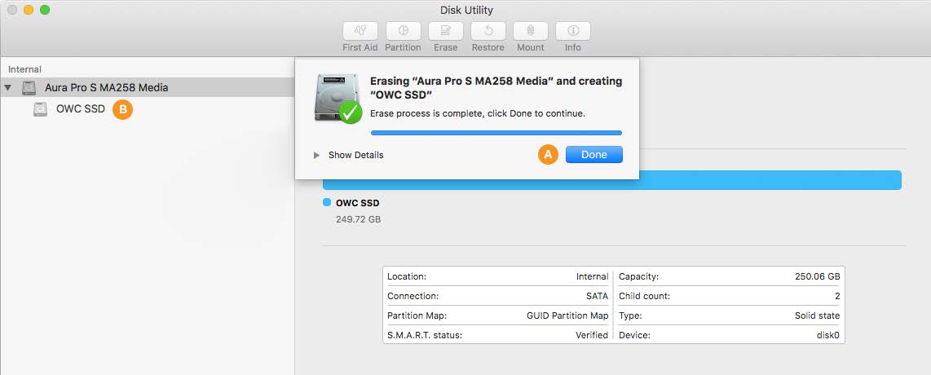Click the green zoom window button
This screenshot has width=931, height=375.
pyautogui.click(x=45, y=10)
